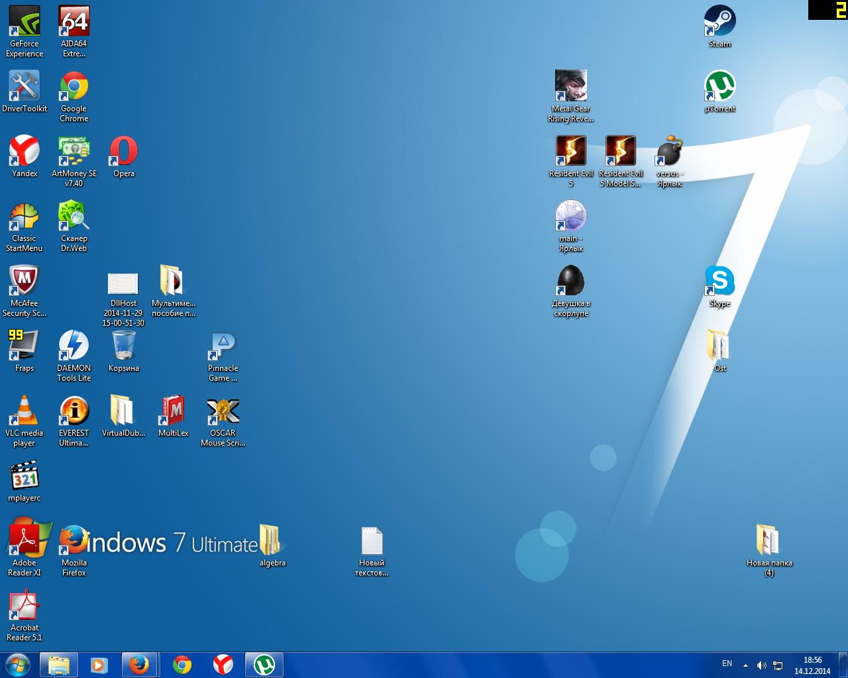
Task: Open Новая папка (4) folder
Action: pyautogui.click(x=769, y=550)
